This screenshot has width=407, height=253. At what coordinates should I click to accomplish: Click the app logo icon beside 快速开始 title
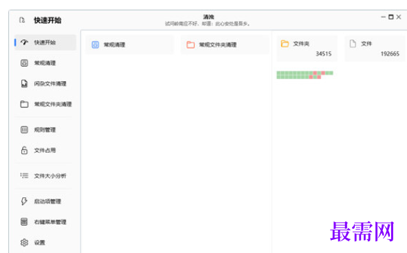click(x=22, y=20)
